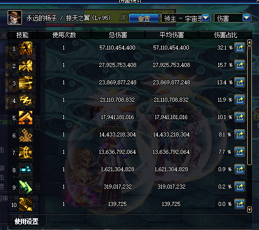Click share icon for 0.0 % row
The height and width of the screenshot is (230, 259).
240,204
